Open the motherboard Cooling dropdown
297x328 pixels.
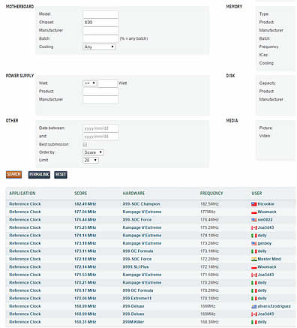99,47
